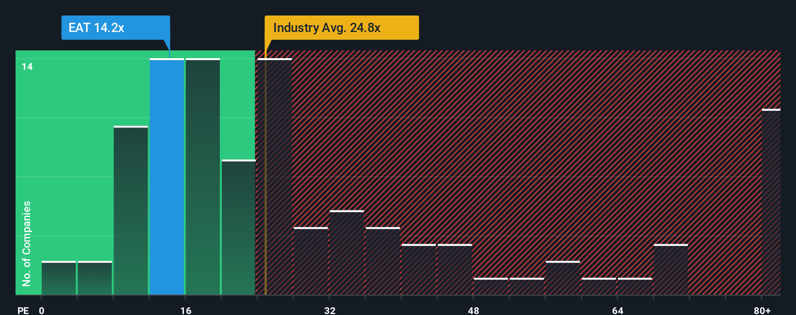Click the blue EAT 14.2x label

click(116, 28)
